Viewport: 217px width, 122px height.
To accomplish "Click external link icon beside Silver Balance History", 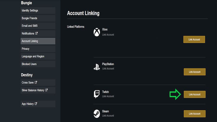I will click(46, 90).
